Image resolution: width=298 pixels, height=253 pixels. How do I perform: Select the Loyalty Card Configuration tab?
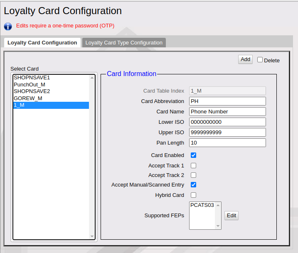42,43
